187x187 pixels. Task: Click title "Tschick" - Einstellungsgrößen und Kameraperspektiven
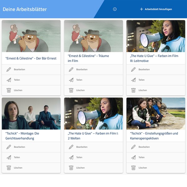(x=154, y=136)
